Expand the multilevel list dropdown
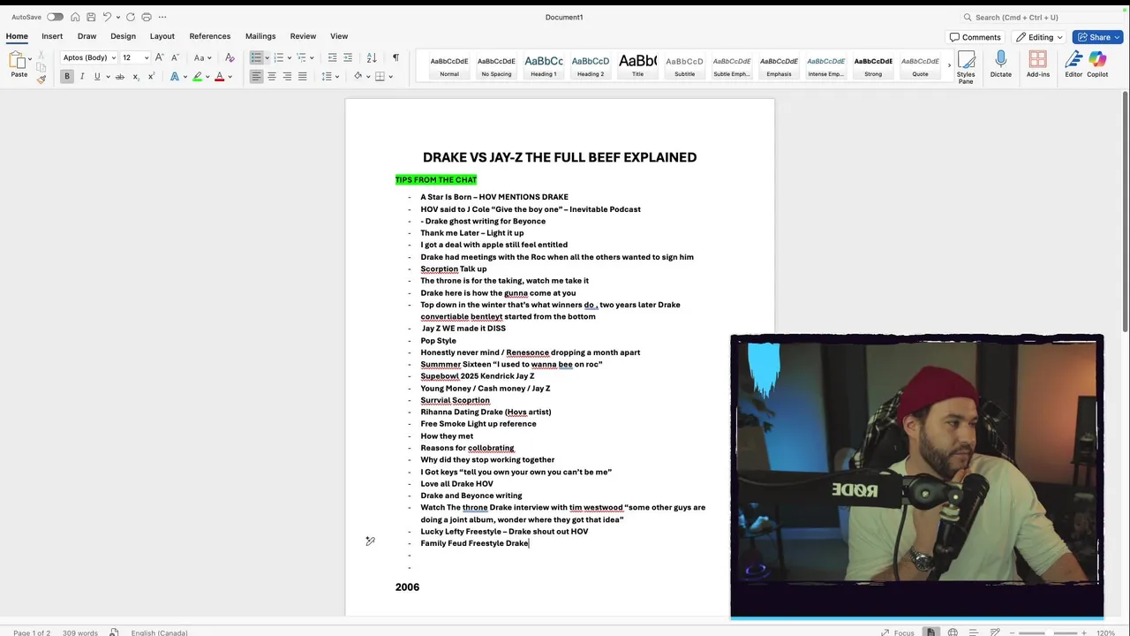 [x=312, y=58]
